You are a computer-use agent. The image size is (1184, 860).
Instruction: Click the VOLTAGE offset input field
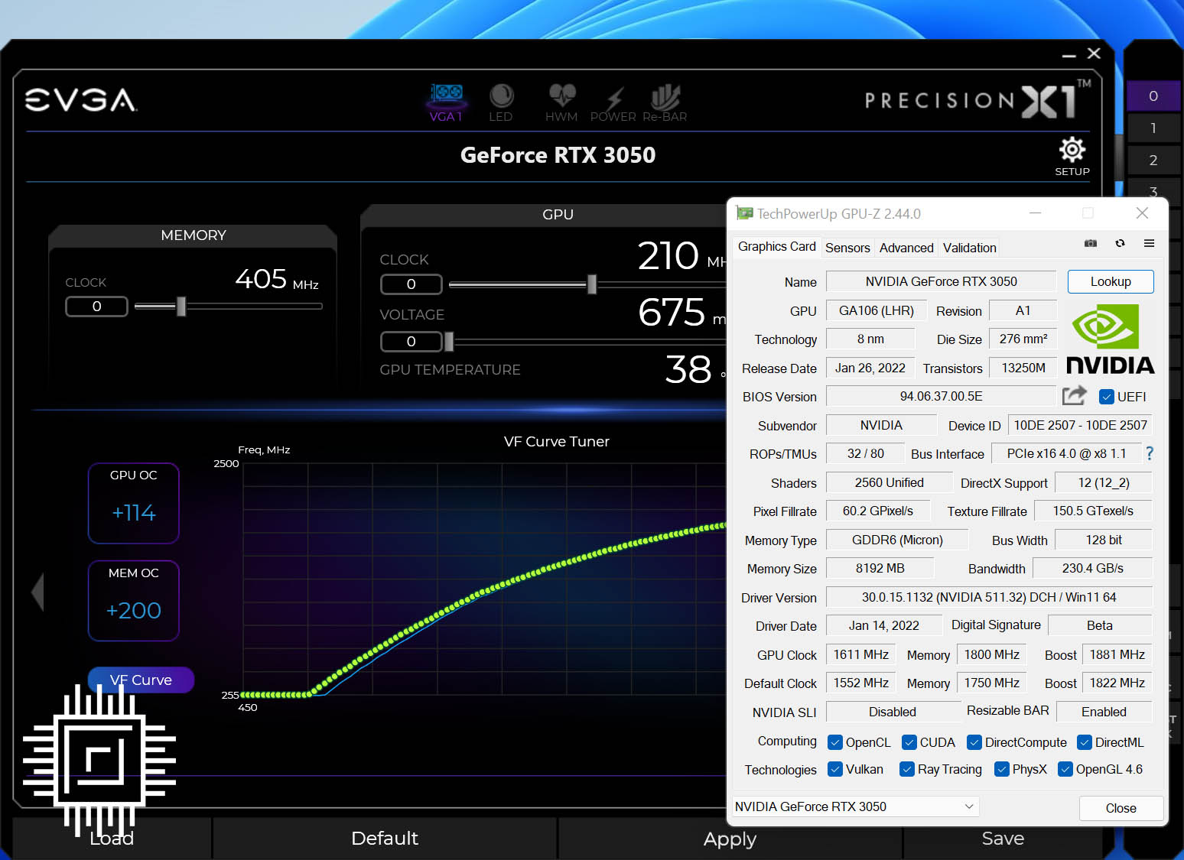[x=411, y=341]
